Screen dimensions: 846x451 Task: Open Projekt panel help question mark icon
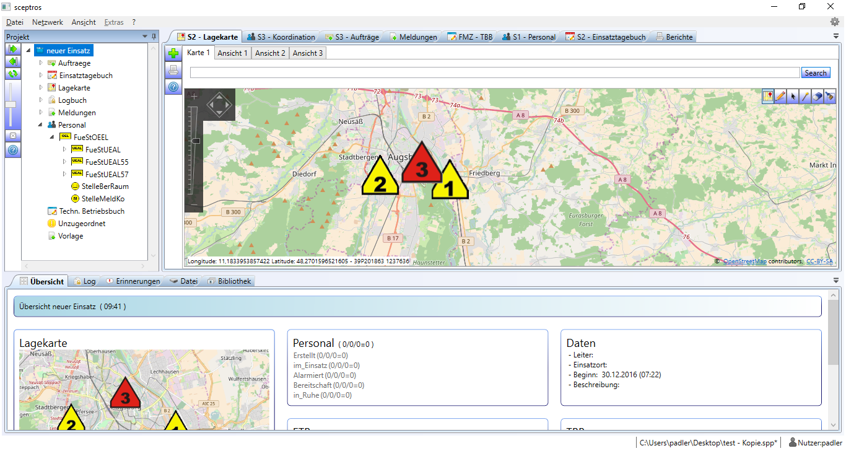pyautogui.click(x=12, y=150)
